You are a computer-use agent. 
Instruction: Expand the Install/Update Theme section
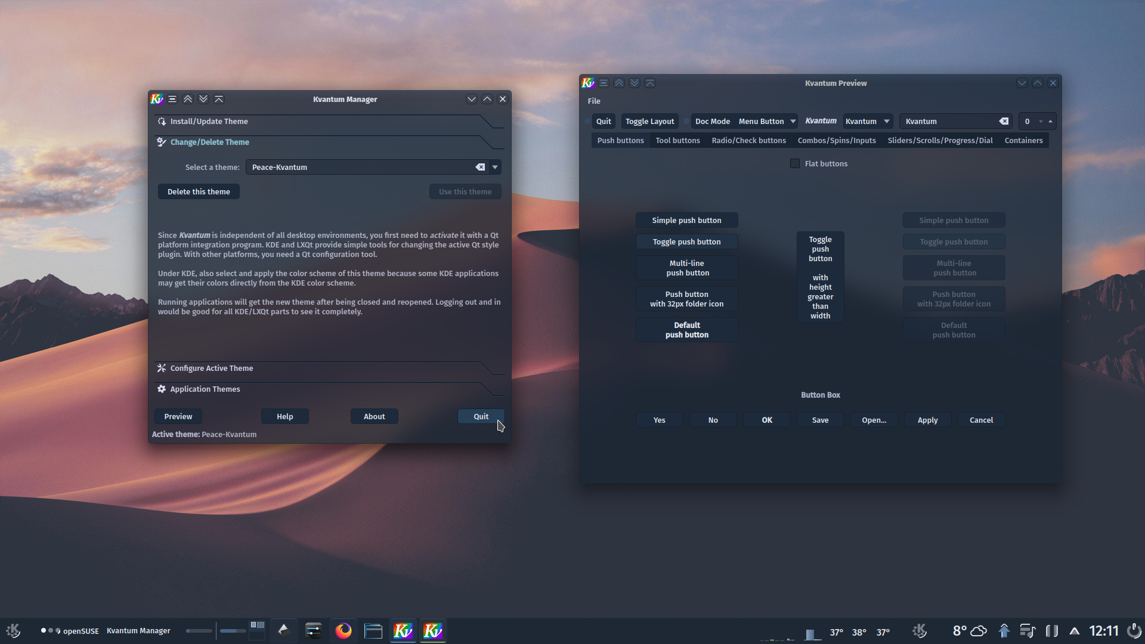(x=329, y=121)
